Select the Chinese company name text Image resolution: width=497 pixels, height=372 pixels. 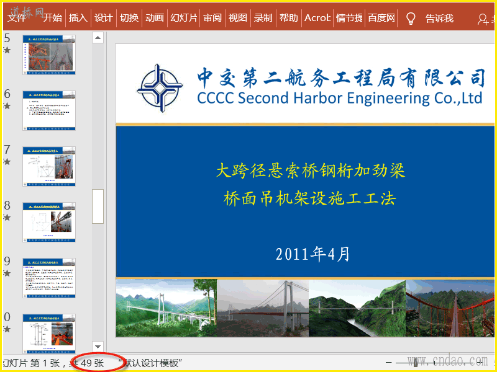pyautogui.click(x=341, y=78)
